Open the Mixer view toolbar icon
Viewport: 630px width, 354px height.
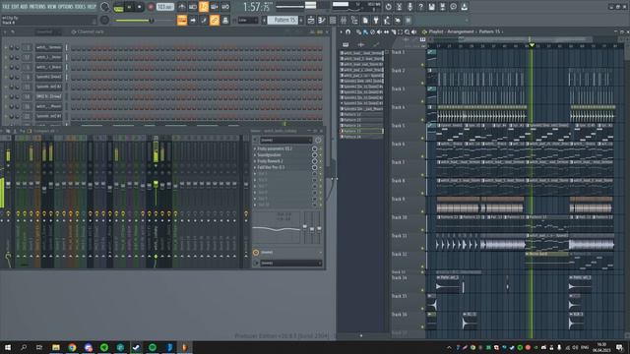click(344, 20)
